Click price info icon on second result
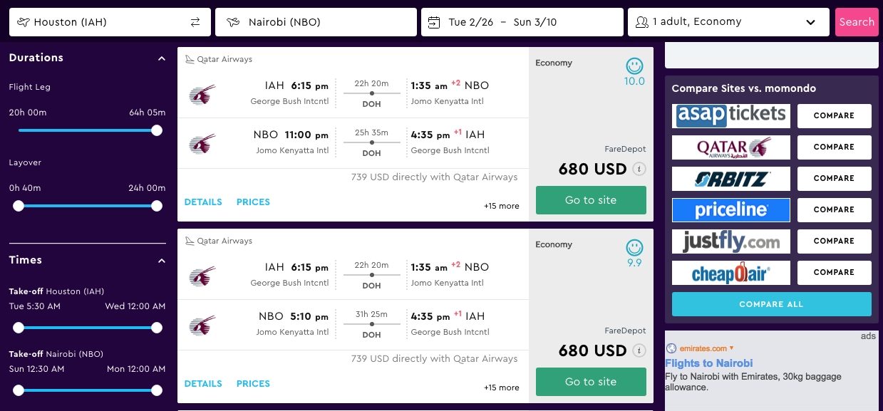Viewport: 883px width, 411px height. click(639, 350)
